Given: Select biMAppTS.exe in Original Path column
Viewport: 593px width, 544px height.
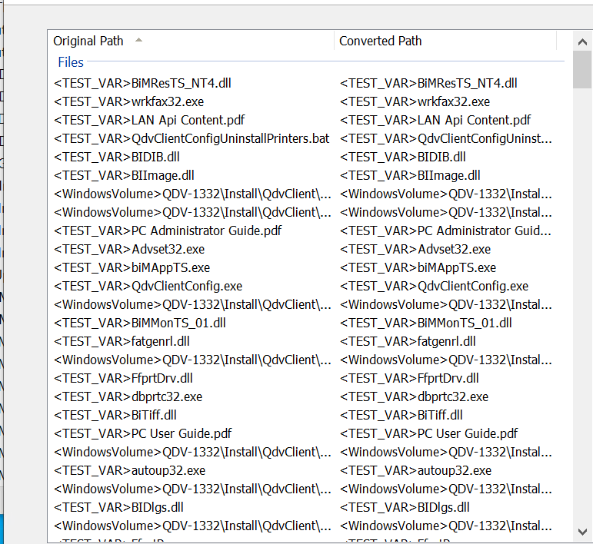Looking at the screenshot, I should [x=132, y=267].
